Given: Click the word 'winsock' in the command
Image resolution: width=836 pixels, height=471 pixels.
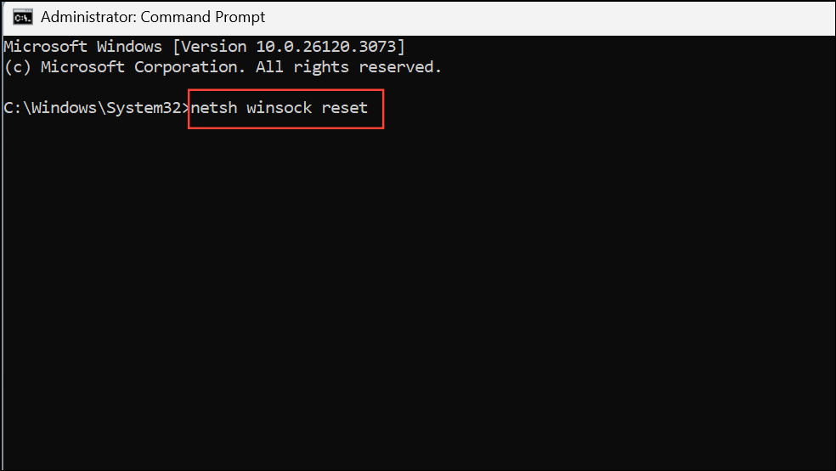Looking at the screenshot, I should [279, 108].
